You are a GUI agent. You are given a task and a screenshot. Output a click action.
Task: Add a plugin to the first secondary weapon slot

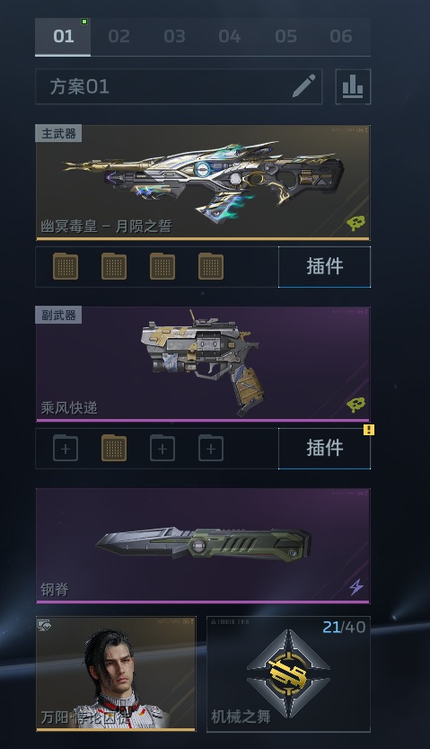pyautogui.click(x=66, y=448)
